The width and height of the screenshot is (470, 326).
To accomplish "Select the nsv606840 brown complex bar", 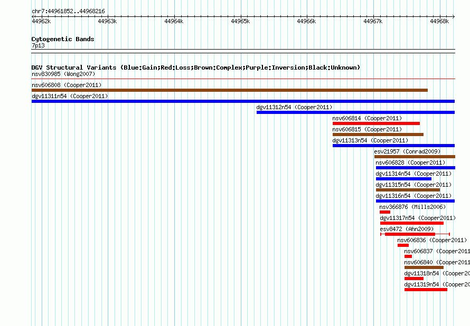I will pyautogui.click(x=424, y=267).
